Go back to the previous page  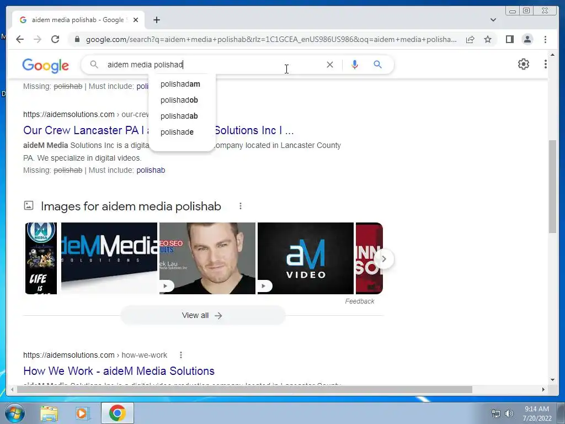(20, 39)
